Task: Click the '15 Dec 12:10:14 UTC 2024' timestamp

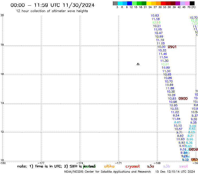Action: tap(175, 172)
